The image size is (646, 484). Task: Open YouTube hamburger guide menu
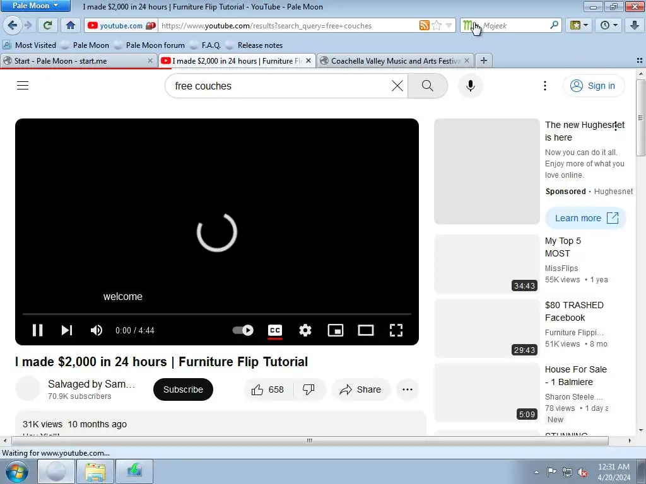(x=23, y=86)
